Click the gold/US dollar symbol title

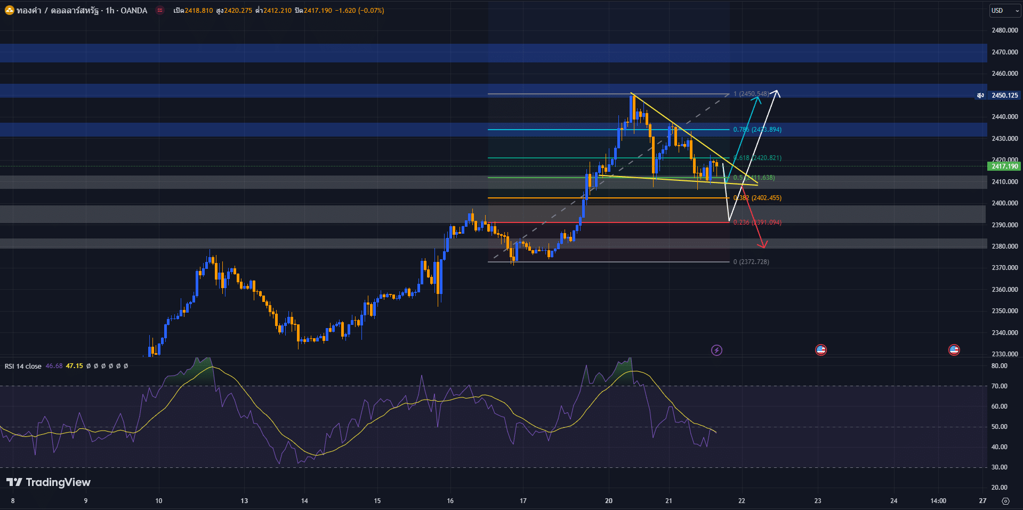click(x=82, y=10)
